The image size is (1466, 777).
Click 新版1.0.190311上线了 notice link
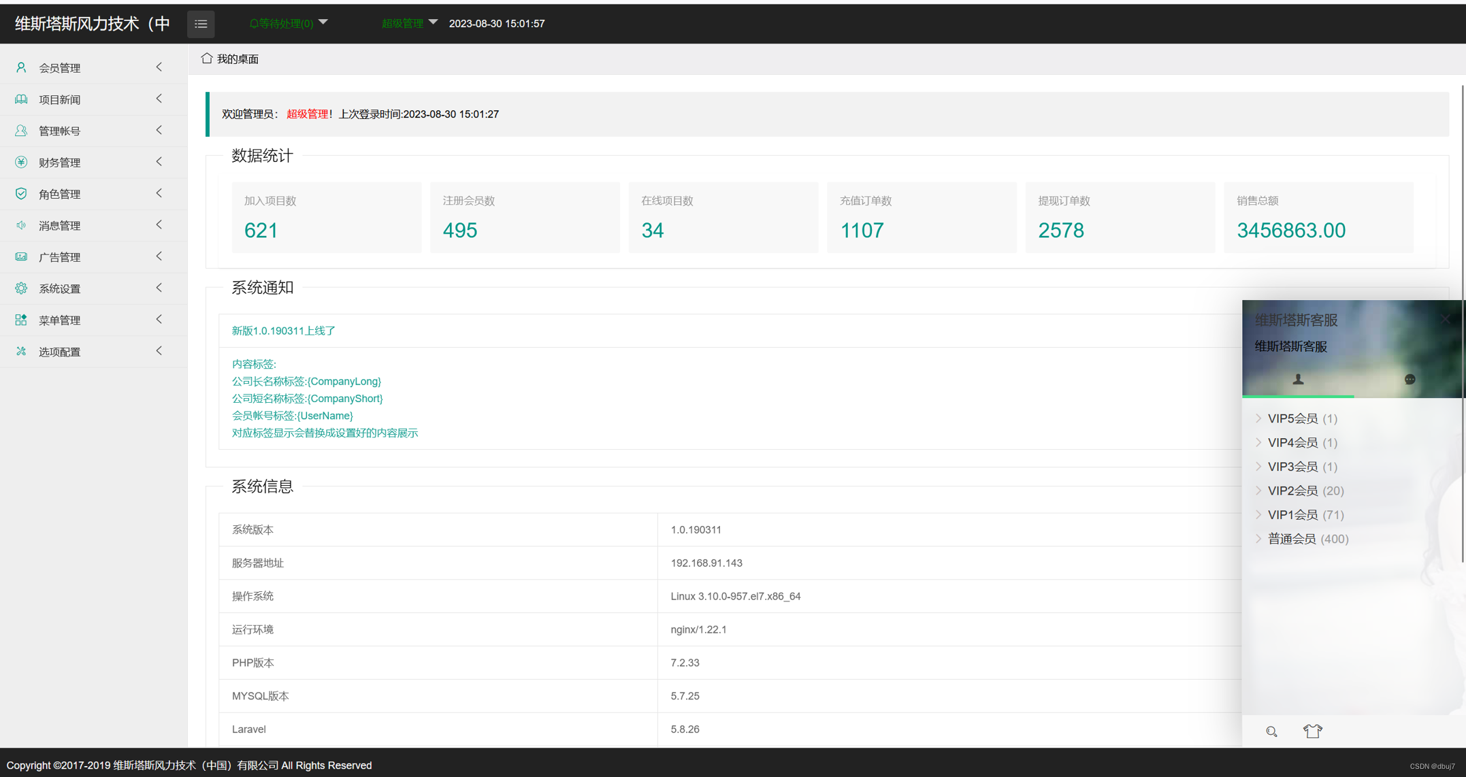coord(283,331)
